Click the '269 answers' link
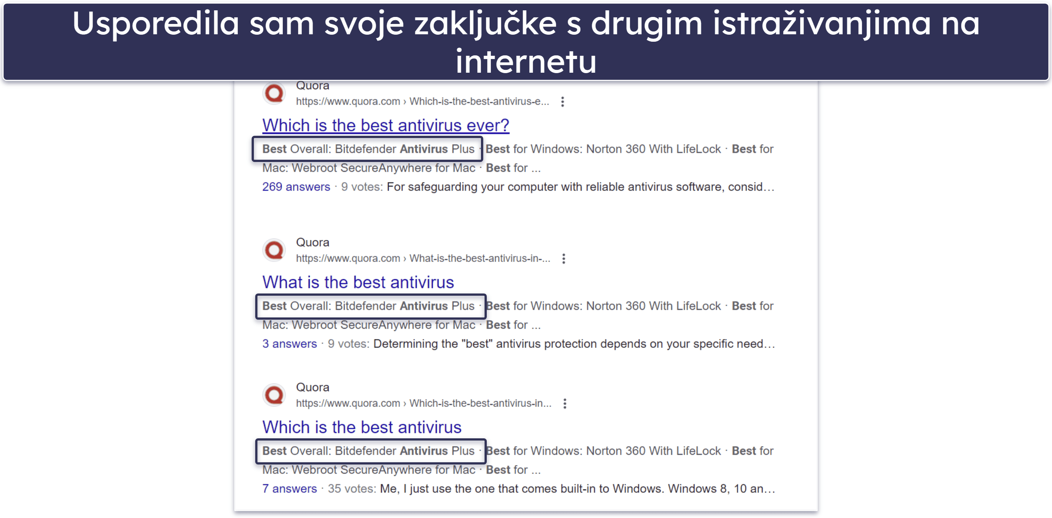Image resolution: width=1052 pixels, height=518 pixels. click(x=296, y=187)
